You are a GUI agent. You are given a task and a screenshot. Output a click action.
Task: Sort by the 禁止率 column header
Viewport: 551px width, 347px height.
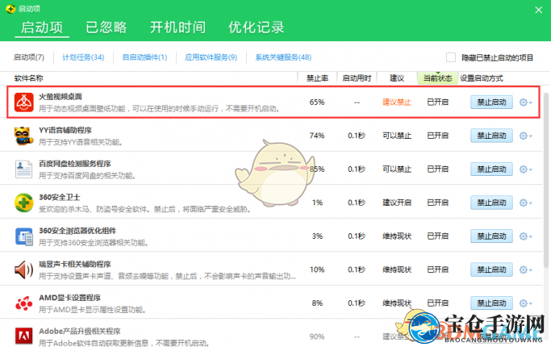317,78
